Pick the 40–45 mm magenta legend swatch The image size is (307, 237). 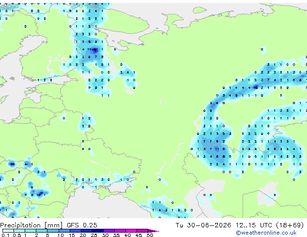click(x=131, y=231)
